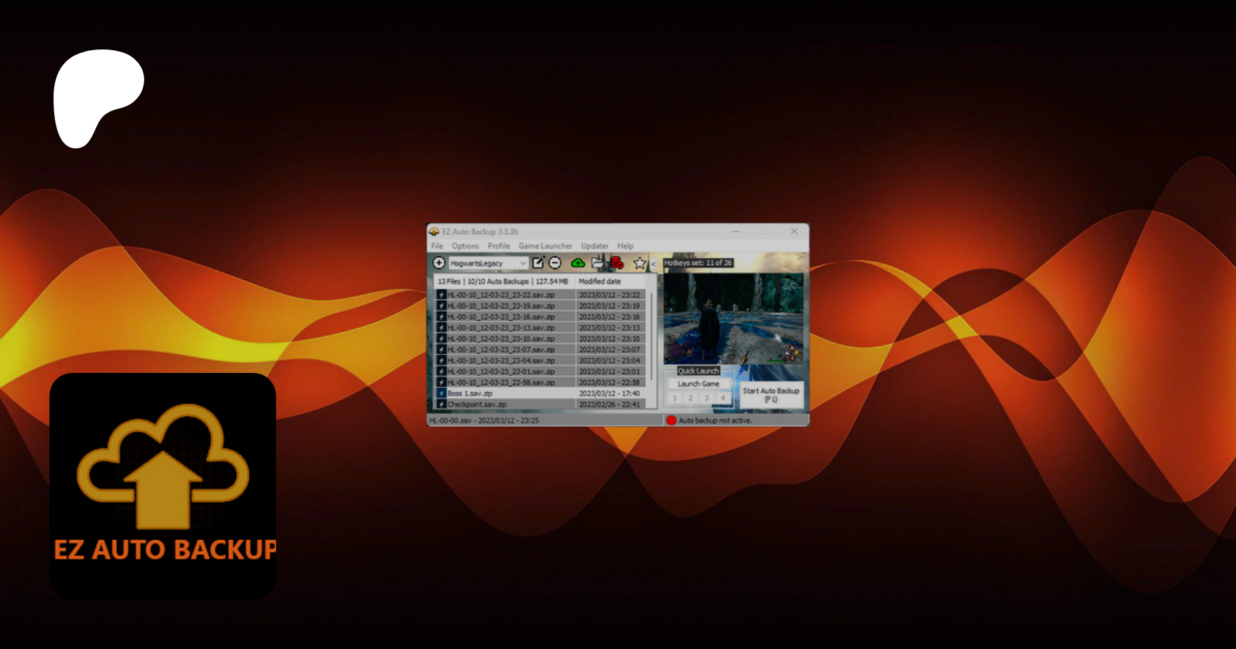Click the Start Auto Backup (F1) button
The height and width of the screenshot is (649, 1236).
[x=771, y=395]
